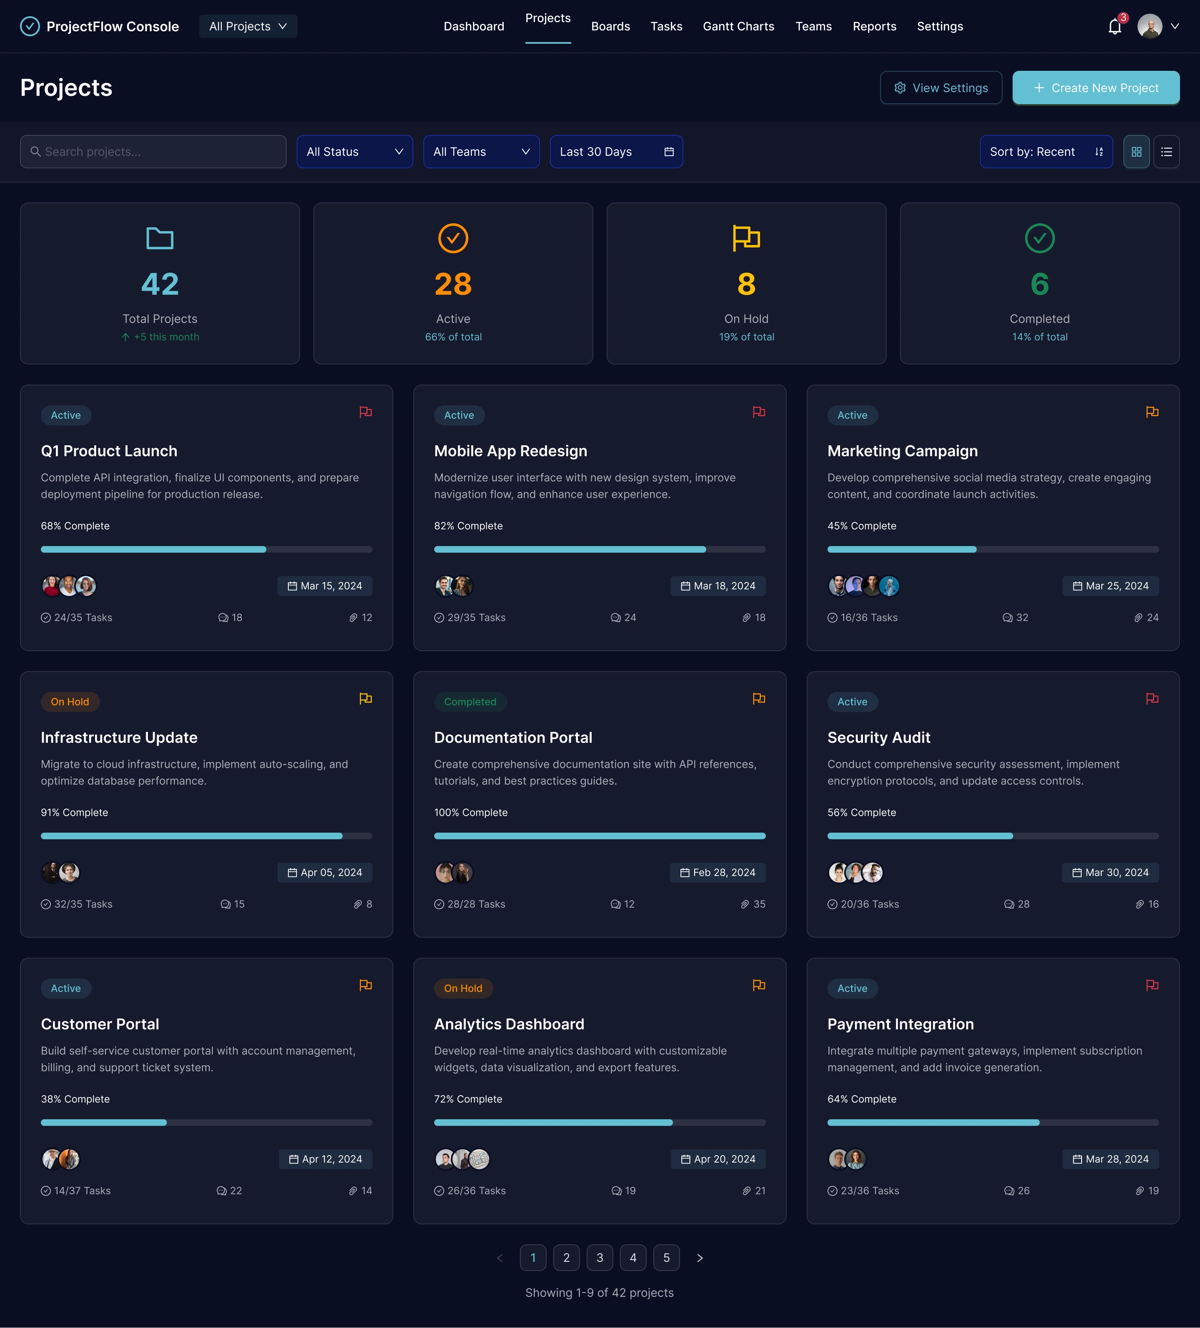Open the Reports navigation item
The height and width of the screenshot is (1328, 1200).
pyautogui.click(x=874, y=26)
